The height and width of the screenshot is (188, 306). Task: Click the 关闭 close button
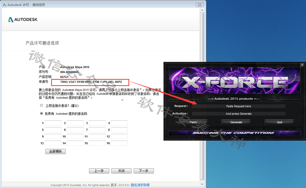121,171
